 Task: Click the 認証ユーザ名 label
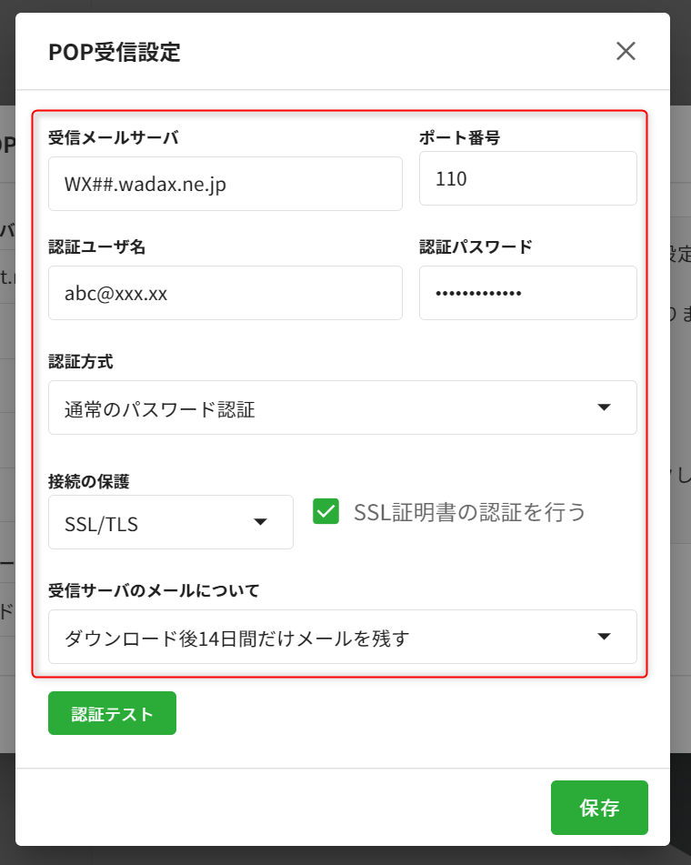click(97, 246)
